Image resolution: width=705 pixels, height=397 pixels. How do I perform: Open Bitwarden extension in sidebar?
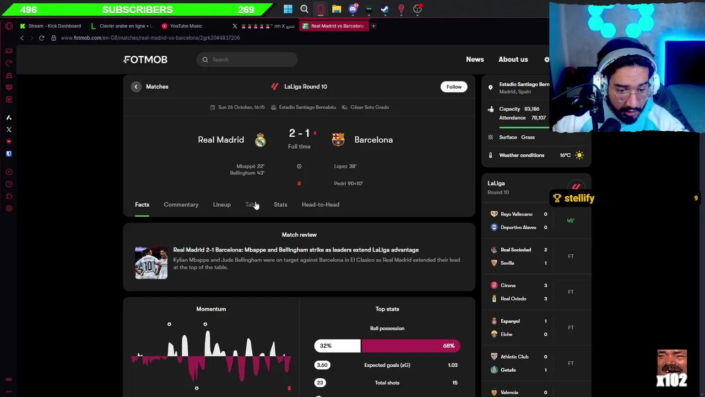pos(9,154)
